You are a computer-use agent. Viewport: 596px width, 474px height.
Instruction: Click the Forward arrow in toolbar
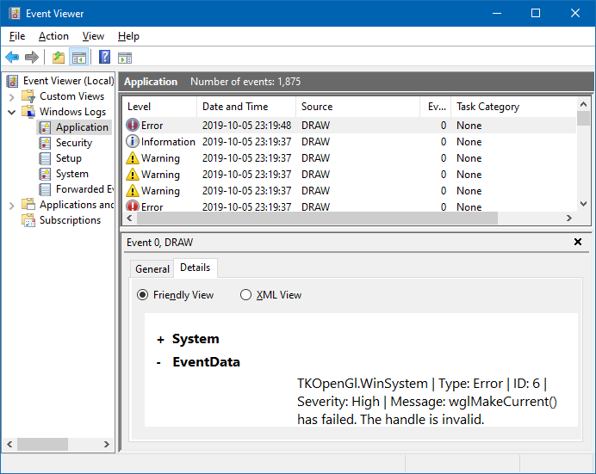[32, 58]
